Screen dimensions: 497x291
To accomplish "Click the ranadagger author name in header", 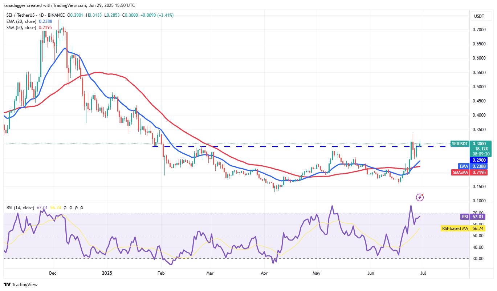I will (x=15, y=5).
